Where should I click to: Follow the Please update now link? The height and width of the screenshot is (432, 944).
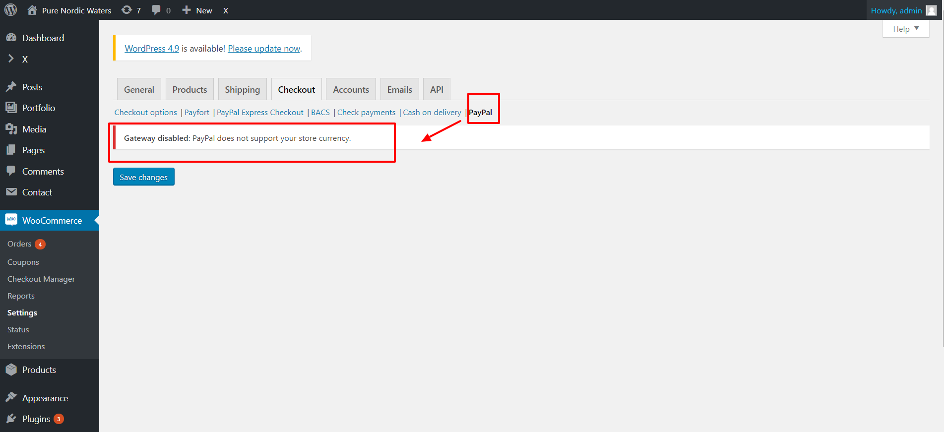click(x=264, y=49)
